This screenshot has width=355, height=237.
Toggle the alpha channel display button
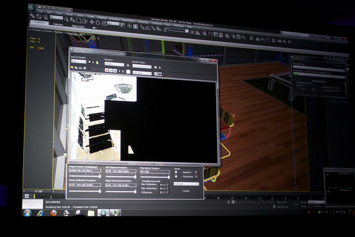119,71
